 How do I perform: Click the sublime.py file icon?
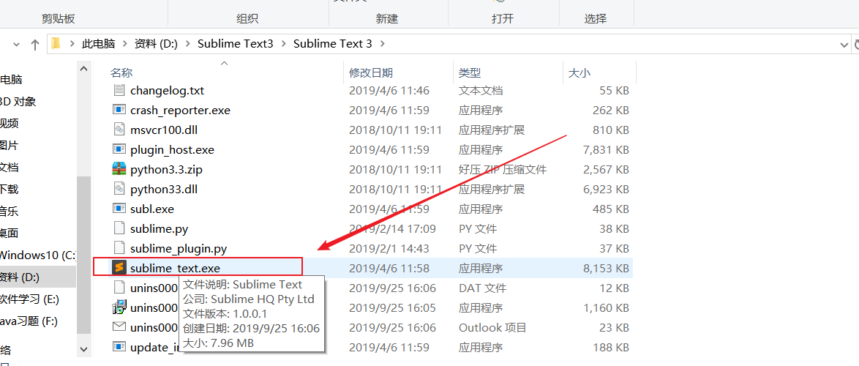(119, 228)
